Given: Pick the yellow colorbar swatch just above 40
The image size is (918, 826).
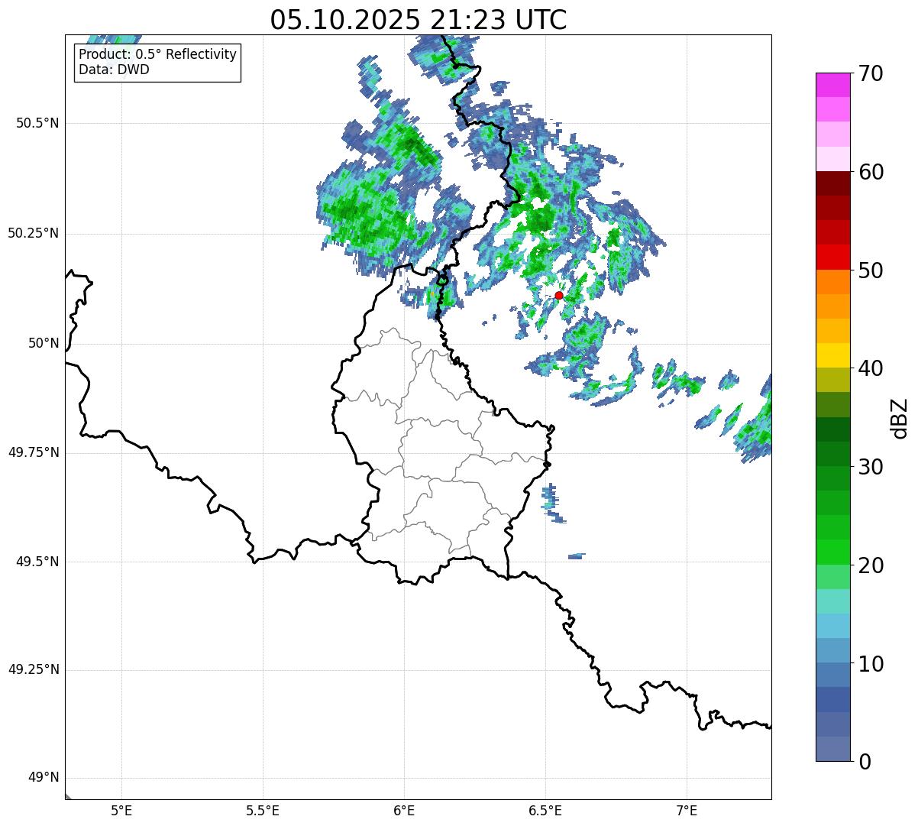Looking at the screenshot, I should (833, 356).
